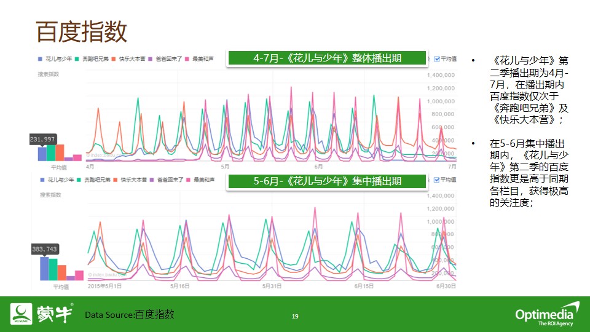
Task: Toggle the 平均值 checkbox on the bottom chart
Action: pos(437,180)
